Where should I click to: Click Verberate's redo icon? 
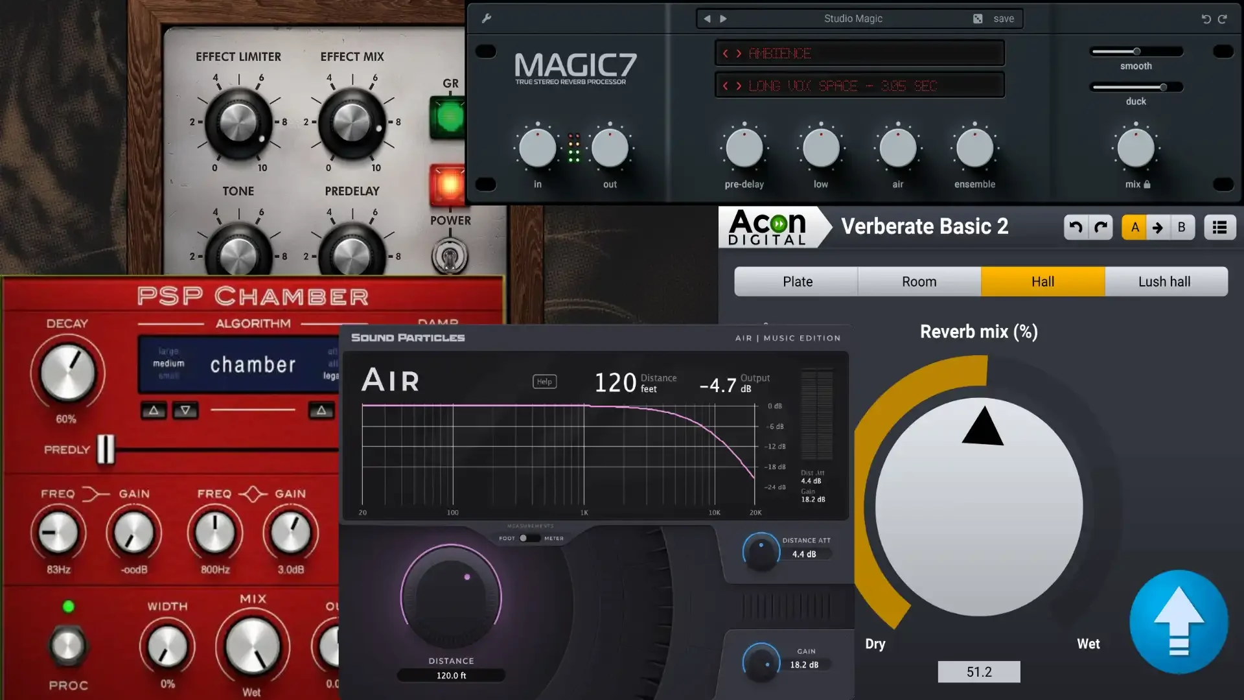[1100, 227]
